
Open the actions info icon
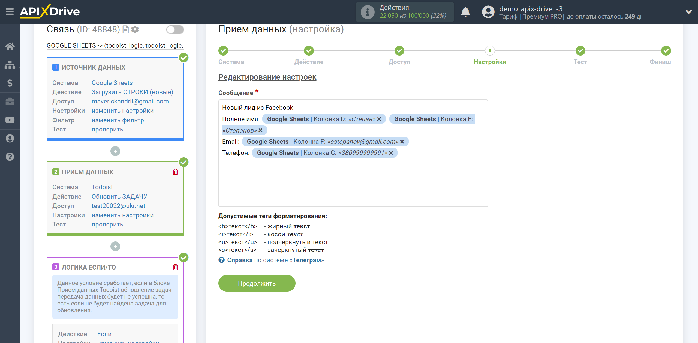tap(367, 12)
